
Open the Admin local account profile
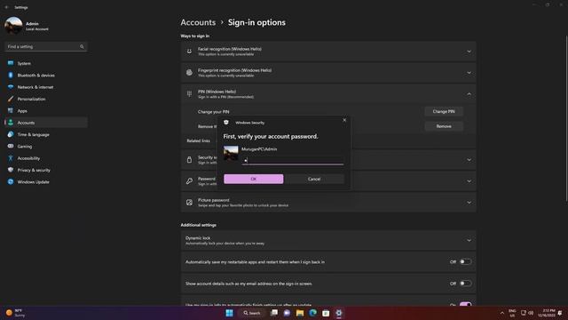[x=27, y=26]
